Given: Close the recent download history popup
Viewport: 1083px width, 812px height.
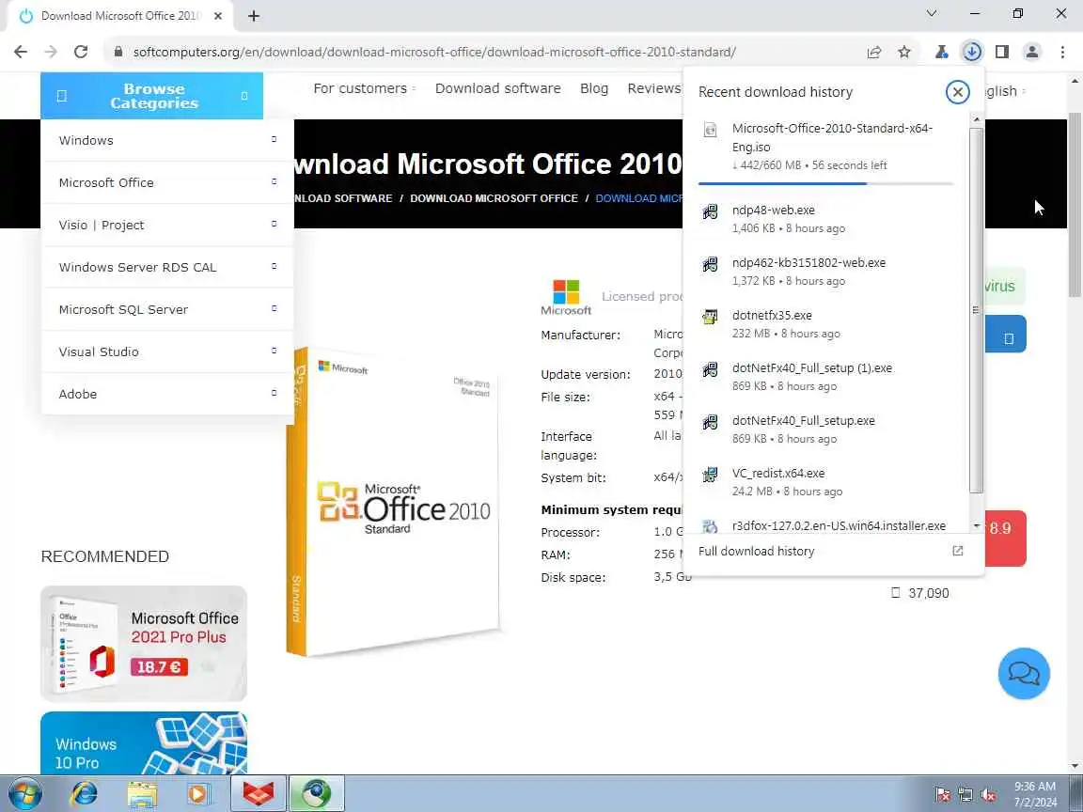Looking at the screenshot, I should [957, 92].
